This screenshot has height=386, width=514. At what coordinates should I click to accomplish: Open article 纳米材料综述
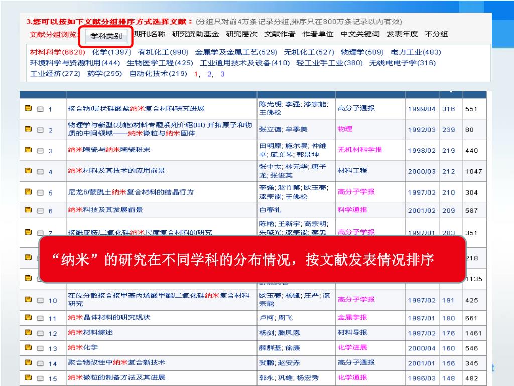[90, 332]
